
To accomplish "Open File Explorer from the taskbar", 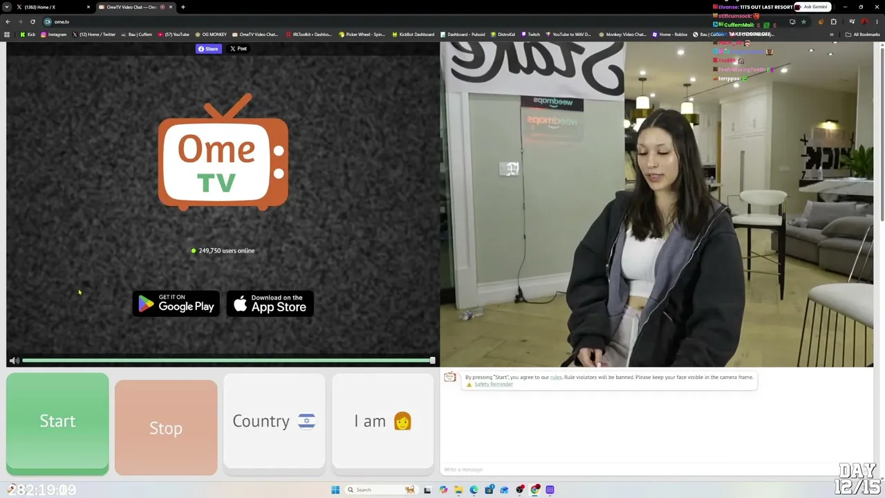I will point(458,490).
